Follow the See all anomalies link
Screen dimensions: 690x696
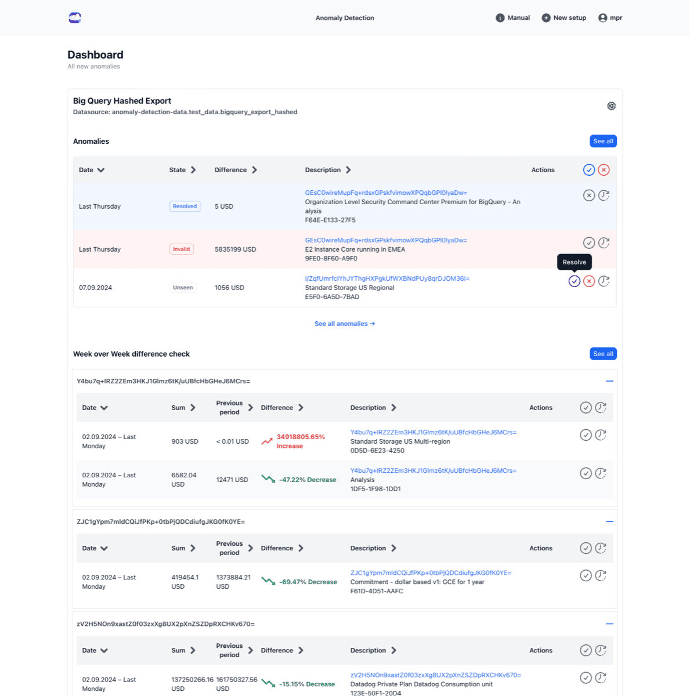[345, 324]
